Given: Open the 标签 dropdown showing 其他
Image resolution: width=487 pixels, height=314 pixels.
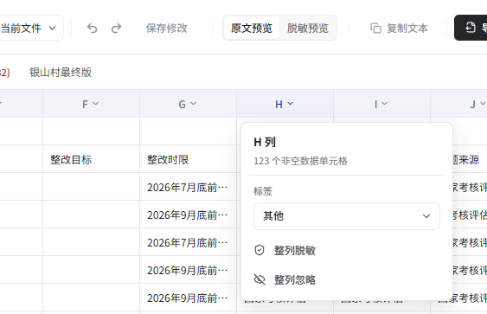Looking at the screenshot, I should click(347, 216).
